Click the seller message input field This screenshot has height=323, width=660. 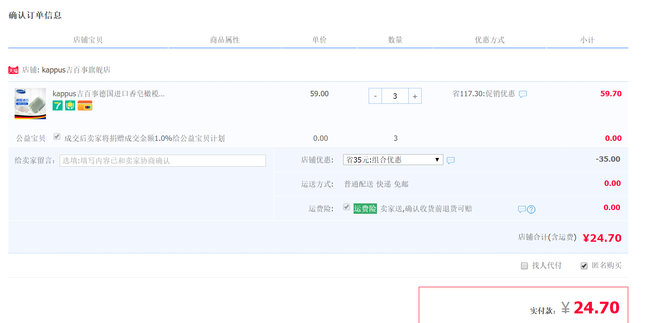click(163, 160)
